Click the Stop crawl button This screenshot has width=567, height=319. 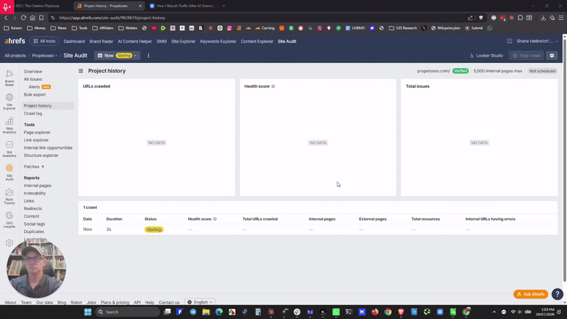click(x=526, y=56)
